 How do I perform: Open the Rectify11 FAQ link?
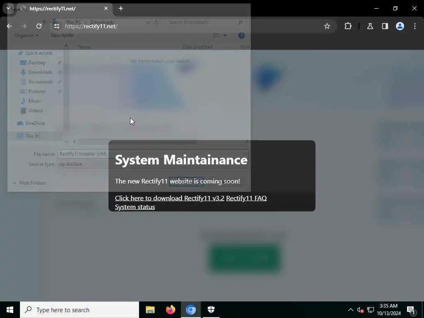point(246,198)
